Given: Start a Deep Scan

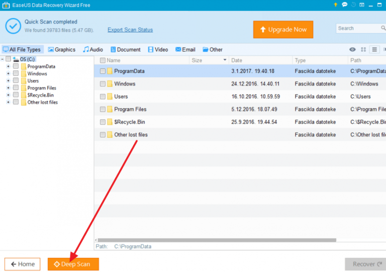Looking at the screenshot, I should [x=73, y=264].
